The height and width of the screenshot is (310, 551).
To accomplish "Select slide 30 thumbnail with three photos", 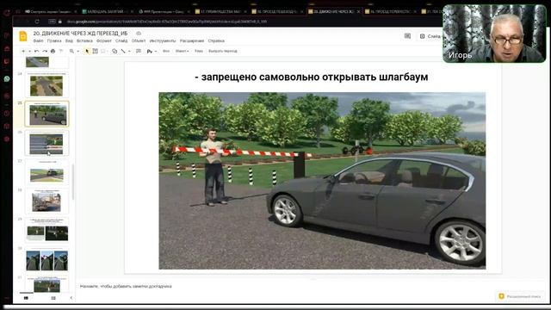I will pyautogui.click(x=46, y=259).
